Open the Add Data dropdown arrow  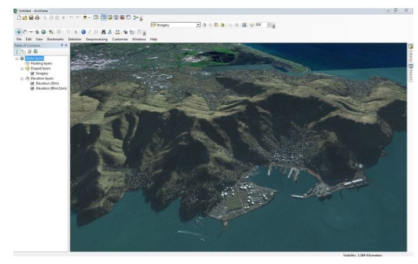pyautogui.click(x=89, y=17)
